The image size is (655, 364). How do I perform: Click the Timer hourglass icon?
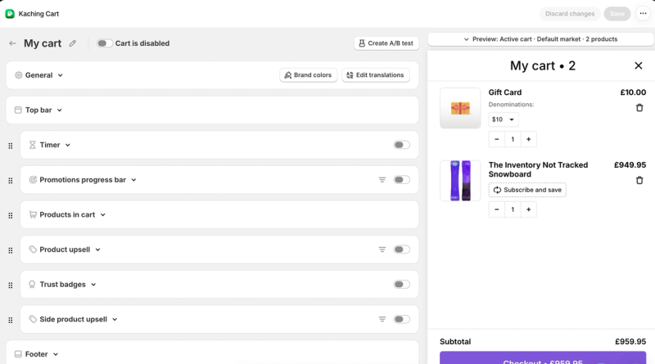(32, 145)
